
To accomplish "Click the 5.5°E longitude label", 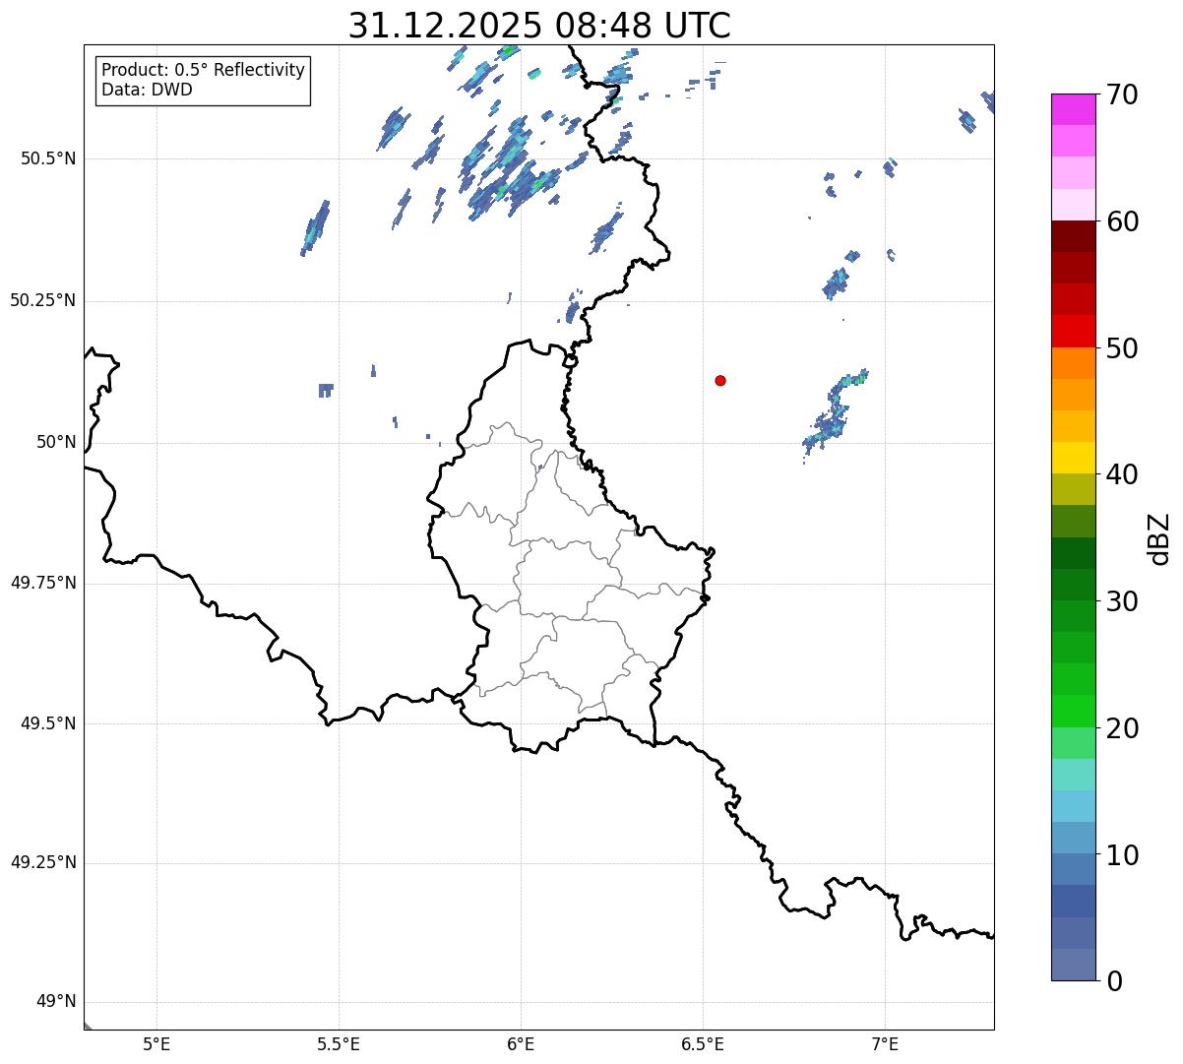I will coord(339,1043).
